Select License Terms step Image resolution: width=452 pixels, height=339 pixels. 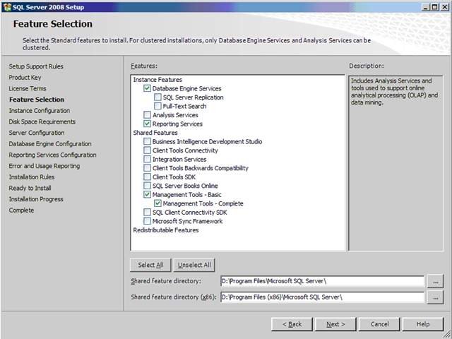(x=28, y=88)
